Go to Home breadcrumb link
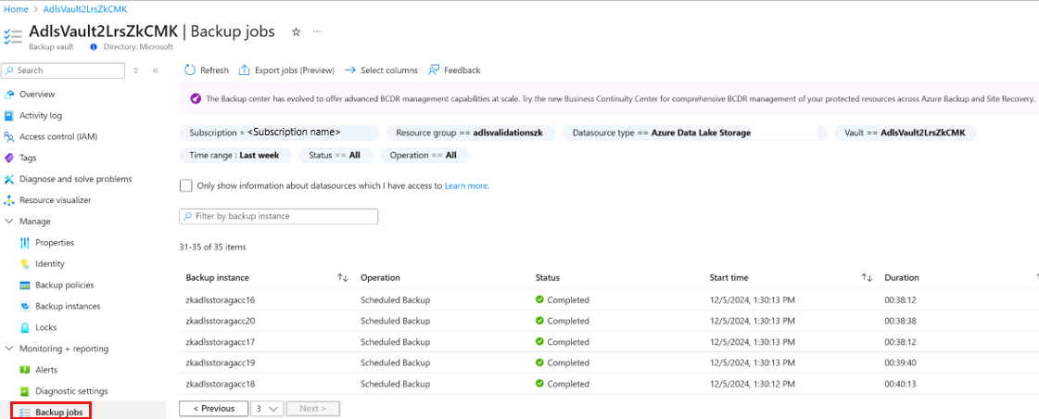 16,9
